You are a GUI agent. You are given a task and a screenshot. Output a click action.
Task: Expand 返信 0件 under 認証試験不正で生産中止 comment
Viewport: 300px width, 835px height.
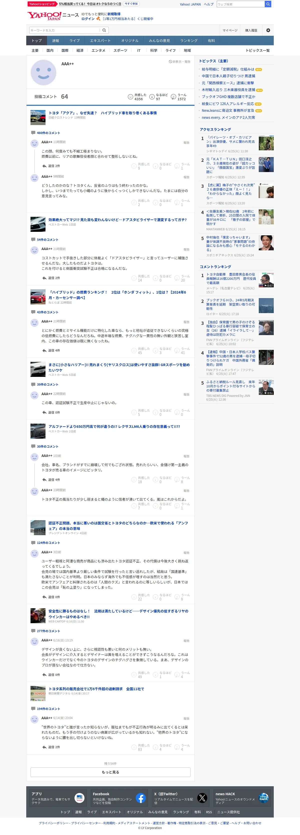tap(51, 413)
